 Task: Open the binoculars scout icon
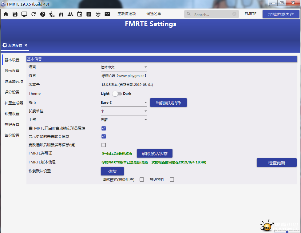pos(61,14)
